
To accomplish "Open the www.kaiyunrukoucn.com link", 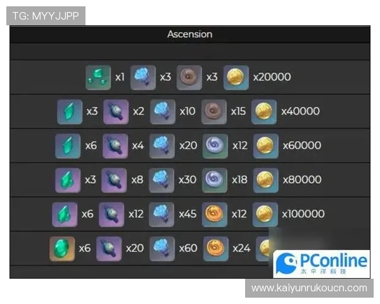I will click(x=309, y=288).
